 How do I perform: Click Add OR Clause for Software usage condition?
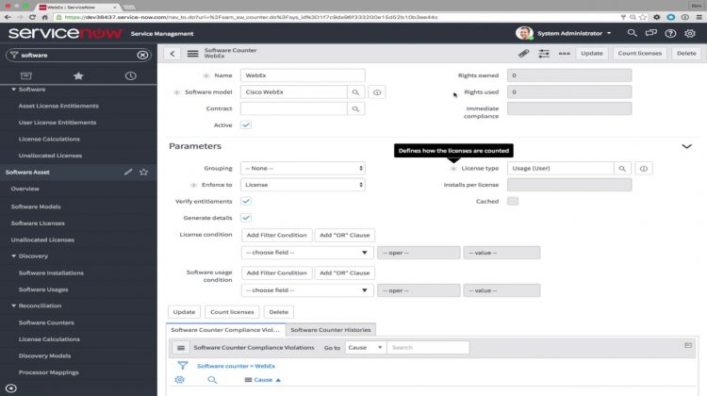click(344, 272)
